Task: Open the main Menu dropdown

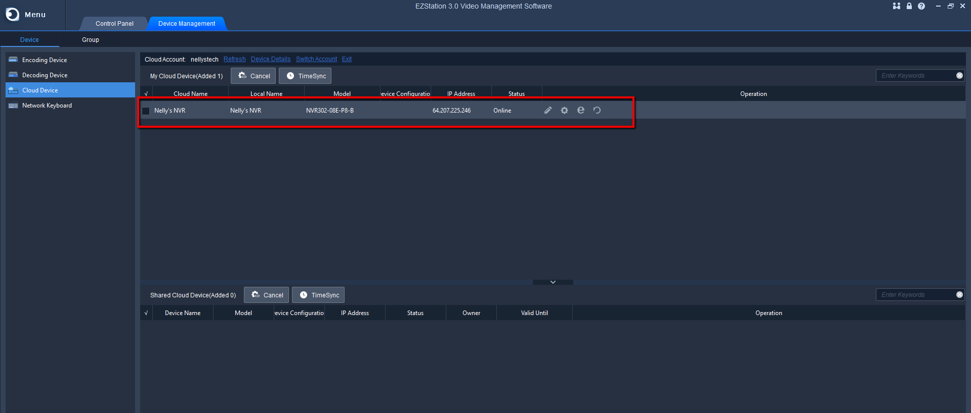Action: coord(26,15)
